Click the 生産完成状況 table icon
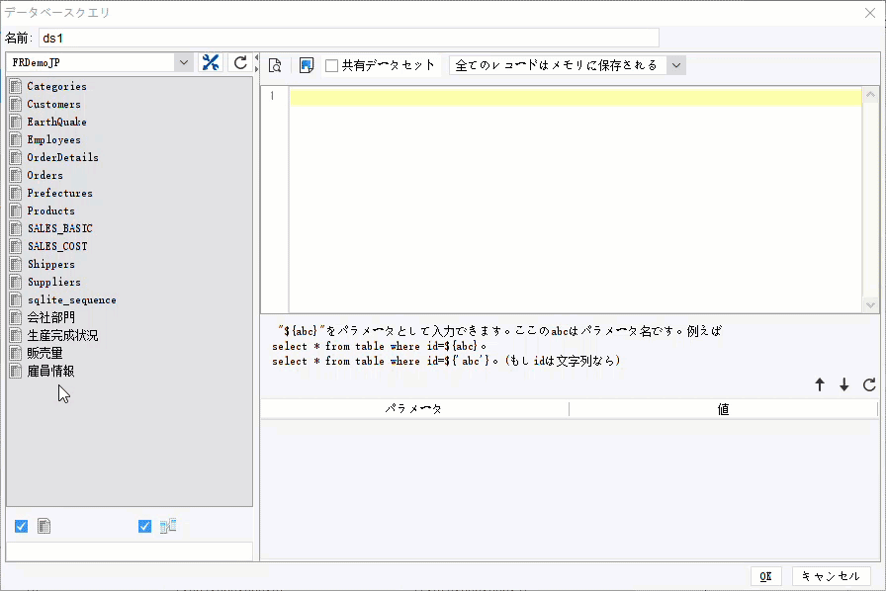 point(16,336)
